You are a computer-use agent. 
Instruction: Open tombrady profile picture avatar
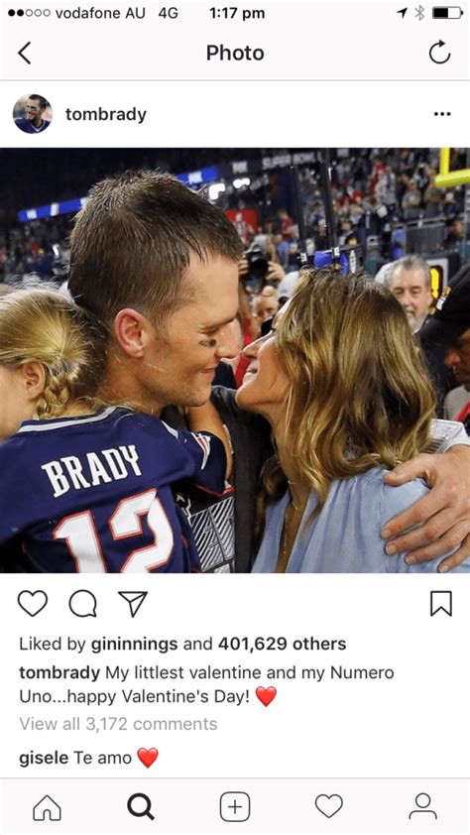(33, 114)
